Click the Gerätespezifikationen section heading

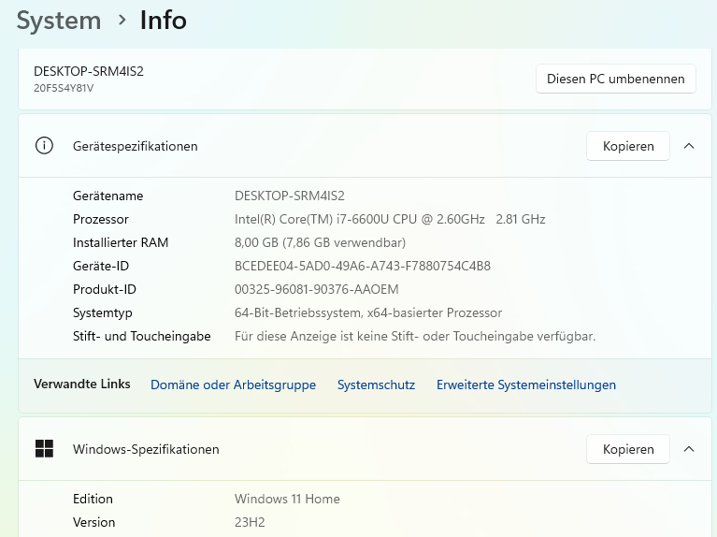pos(136,147)
